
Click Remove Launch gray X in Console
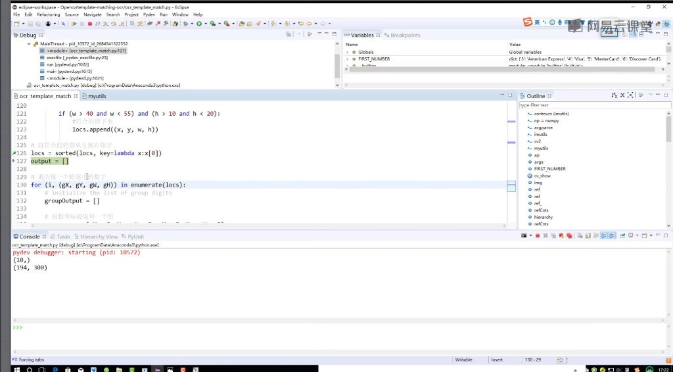point(545,235)
